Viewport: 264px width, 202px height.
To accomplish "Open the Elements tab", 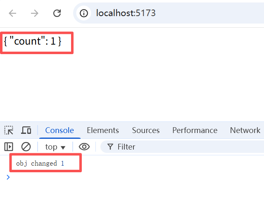I will (103, 130).
